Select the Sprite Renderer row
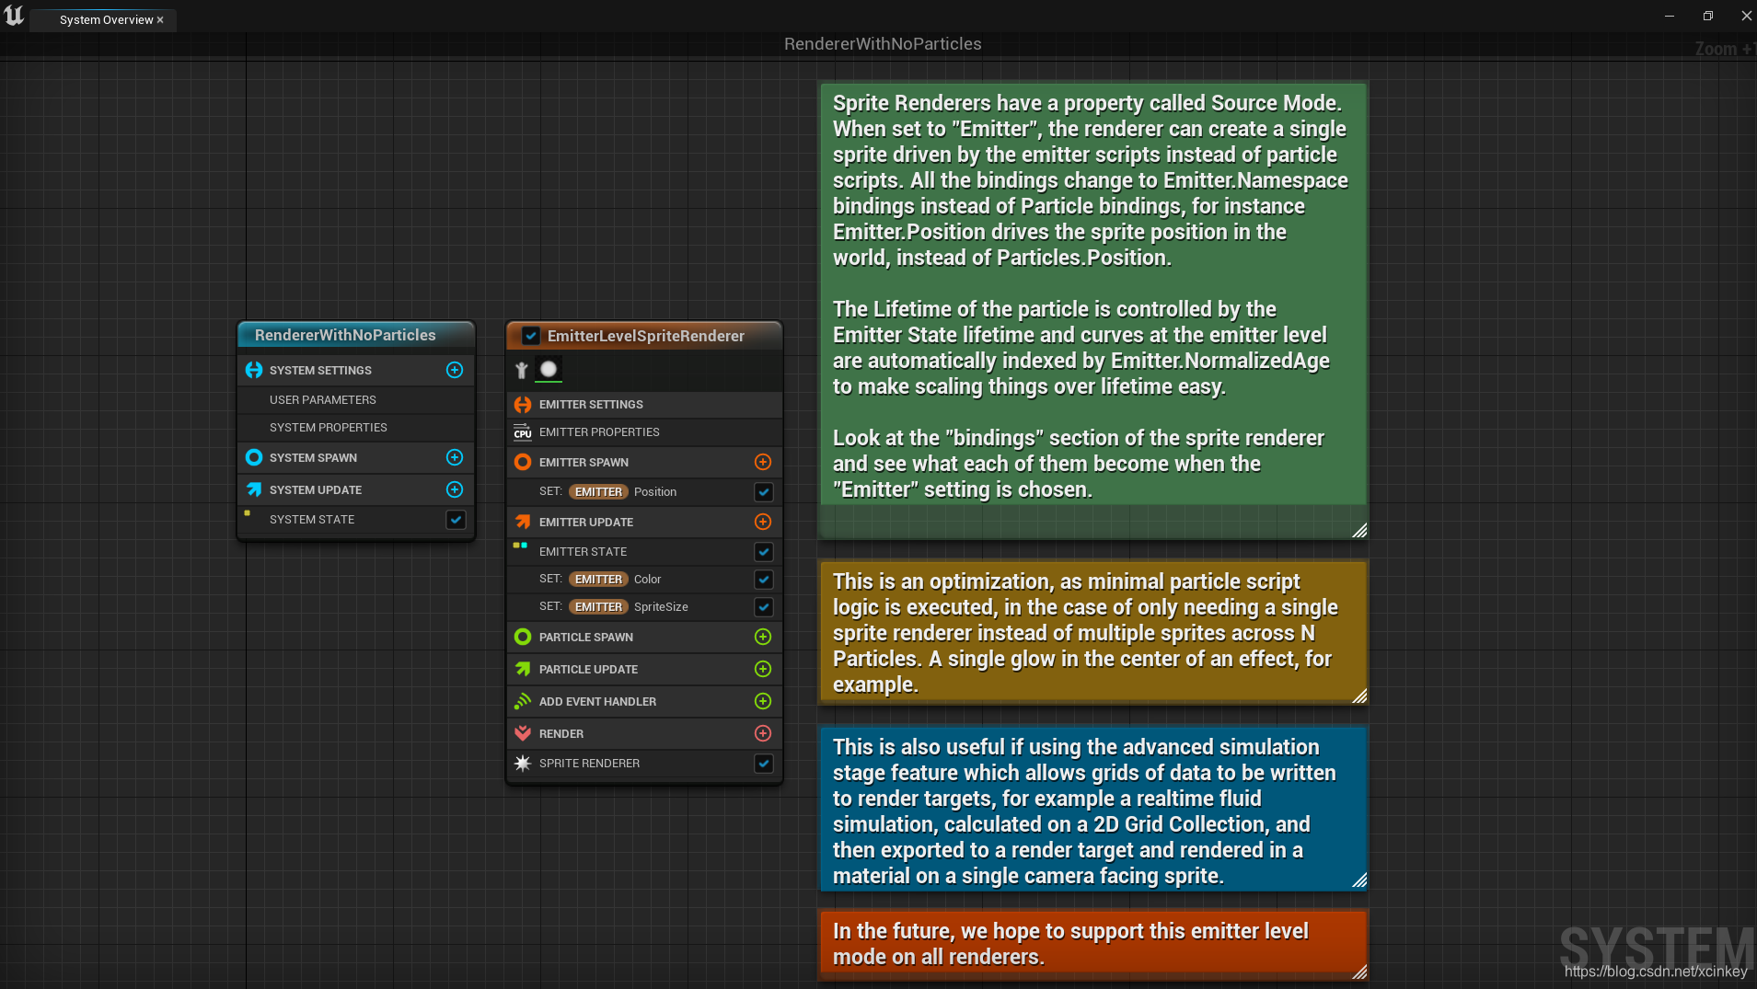1757x989 pixels. (644, 763)
